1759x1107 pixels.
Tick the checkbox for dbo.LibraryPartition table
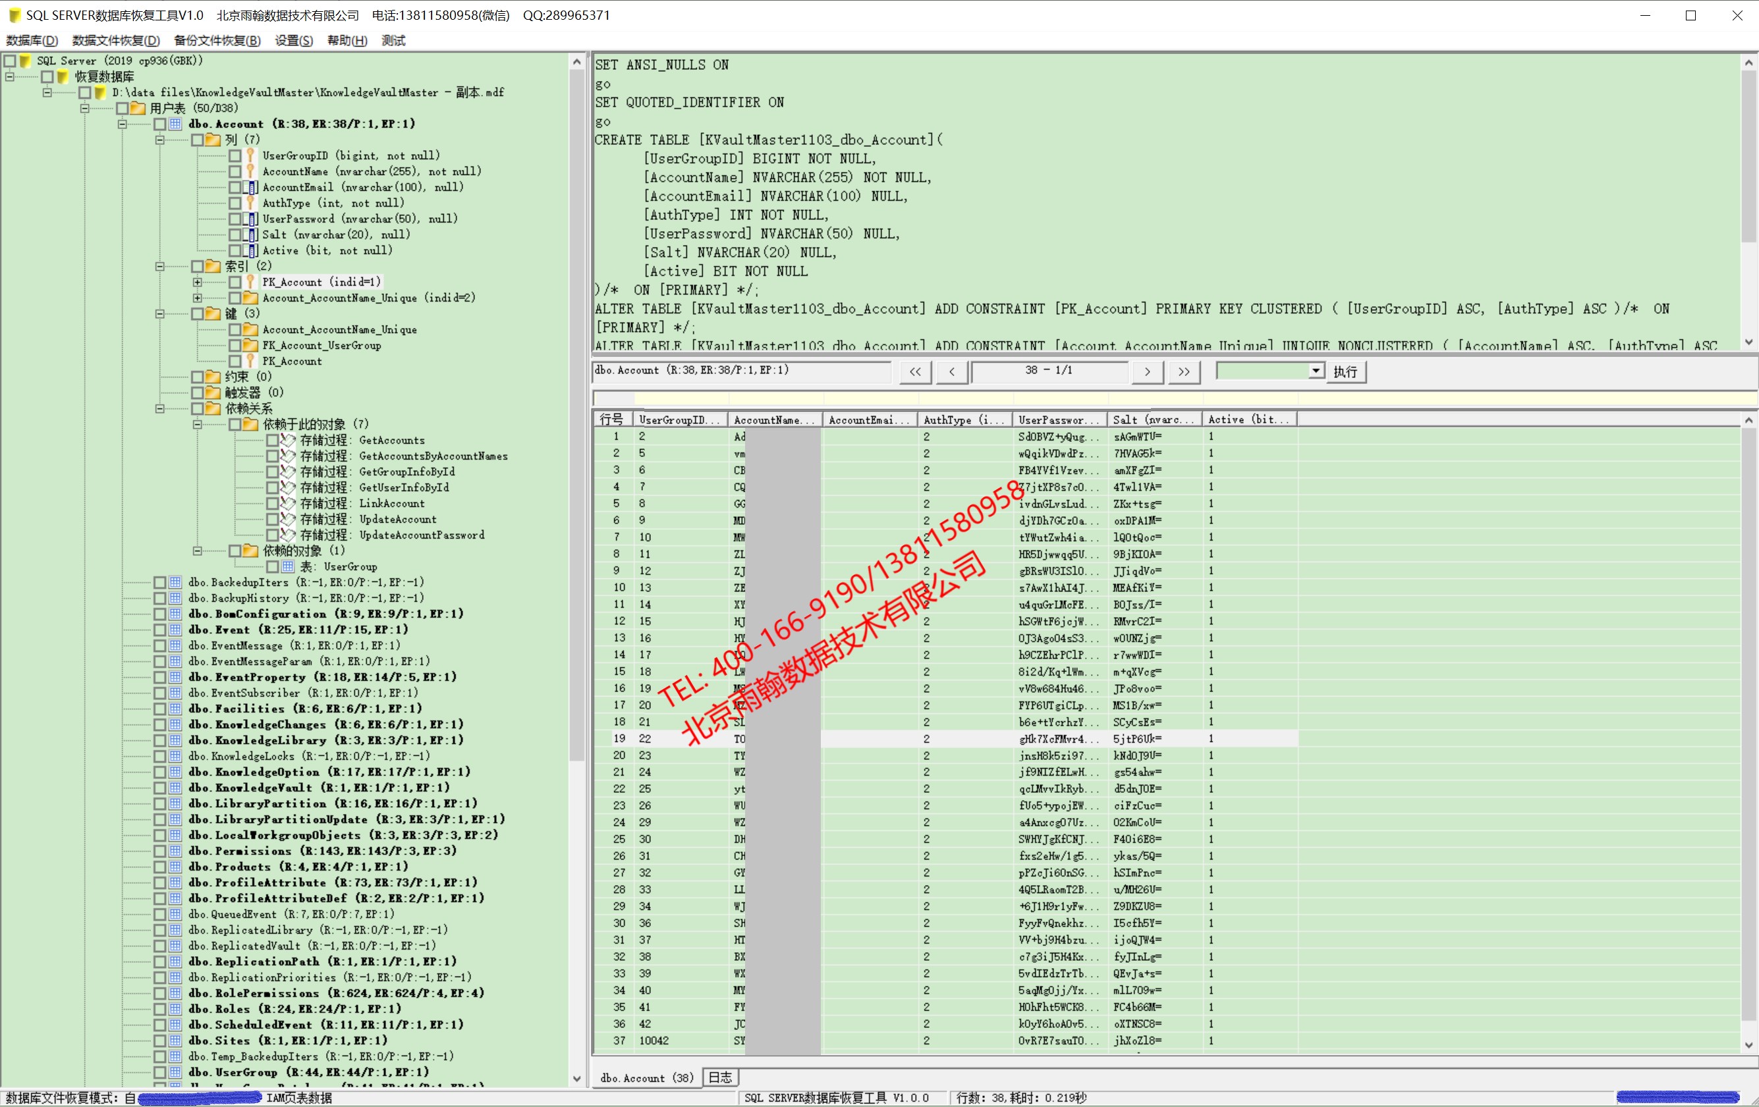click(160, 804)
